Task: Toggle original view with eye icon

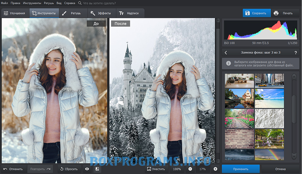Action: (87, 169)
